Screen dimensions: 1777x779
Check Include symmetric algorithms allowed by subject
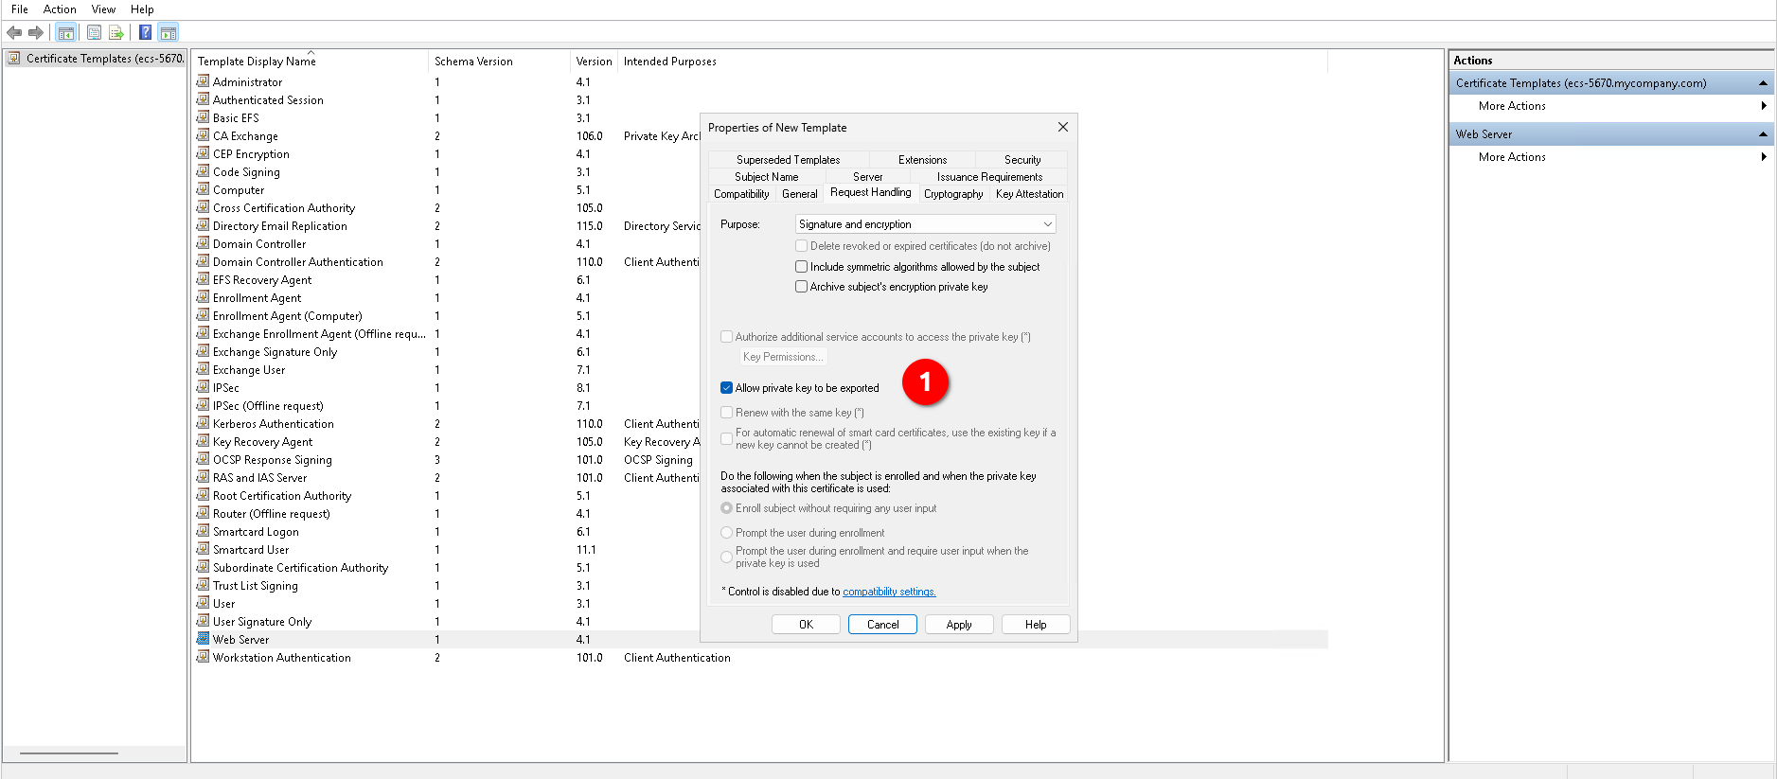802,267
